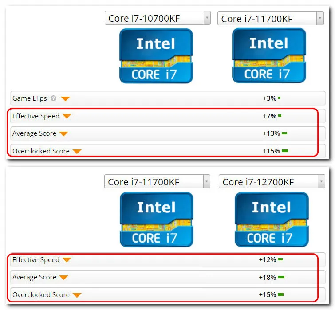
Task: Click the Game EFps label
Action: (x=30, y=98)
